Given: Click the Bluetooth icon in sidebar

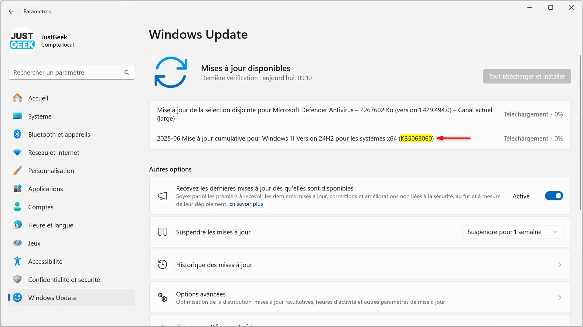Looking at the screenshot, I should pos(17,134).
